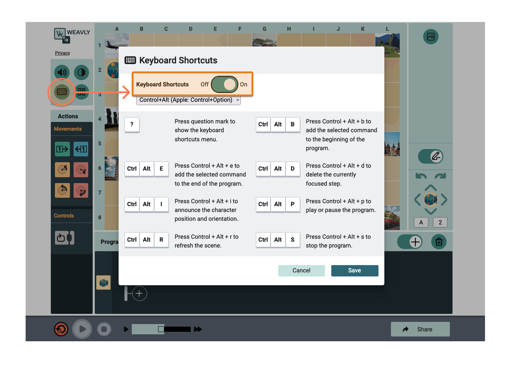Open the background image picker at top right
The width and height of the screenshot is (511, 368).
pyautogui.click(x=430, y=37)
